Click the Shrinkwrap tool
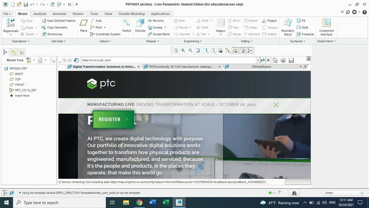 pos(52,34)
